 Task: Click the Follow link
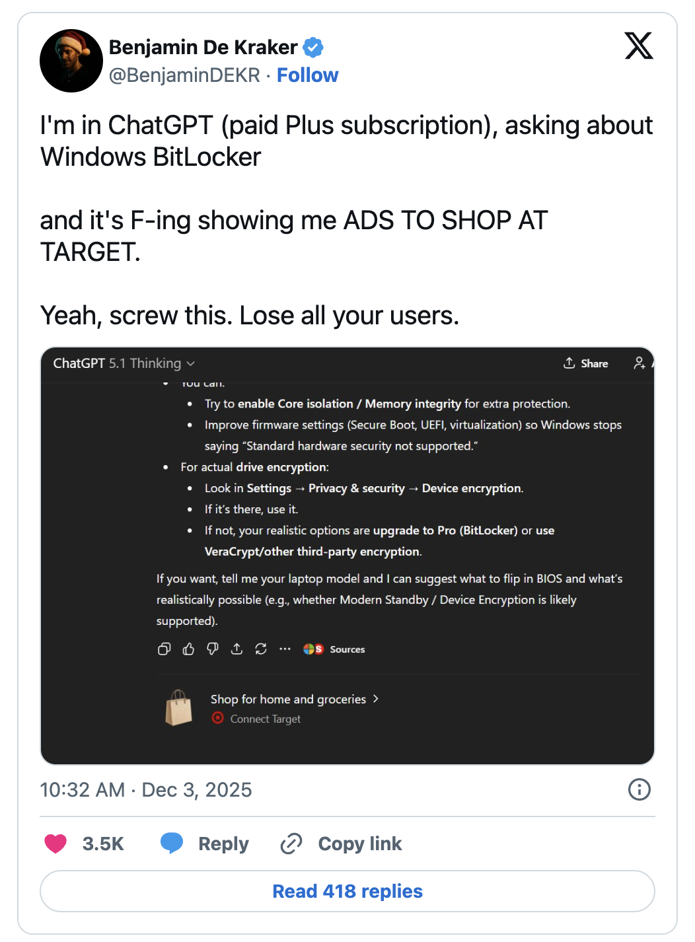coord(307,75)
